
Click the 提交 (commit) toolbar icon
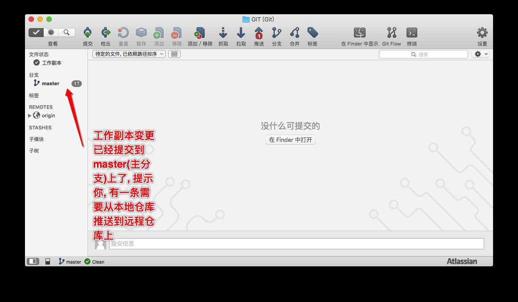(x=87, y=33)
